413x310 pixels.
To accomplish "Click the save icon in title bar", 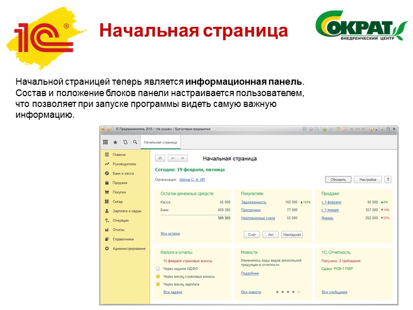I will [x=305, y=129].
